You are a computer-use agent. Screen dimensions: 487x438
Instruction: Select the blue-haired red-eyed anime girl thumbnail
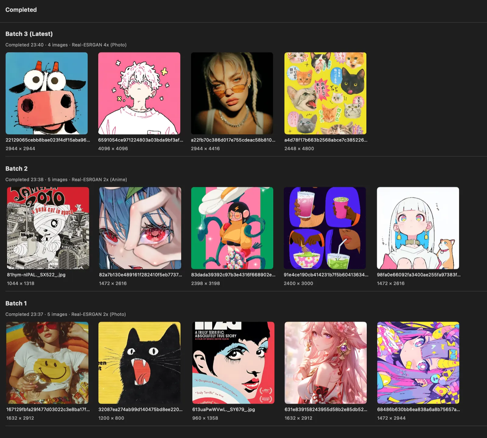[140, 228]
